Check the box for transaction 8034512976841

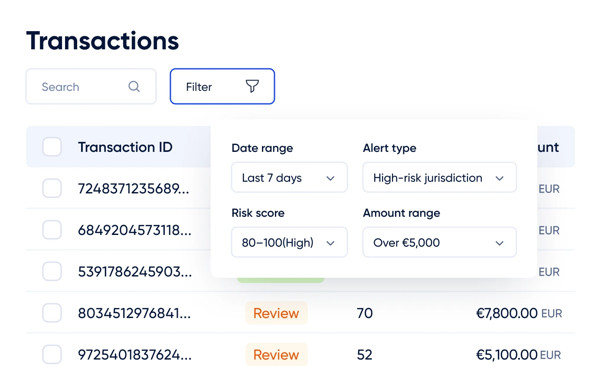pyautogui.click(x=52, y=313)
